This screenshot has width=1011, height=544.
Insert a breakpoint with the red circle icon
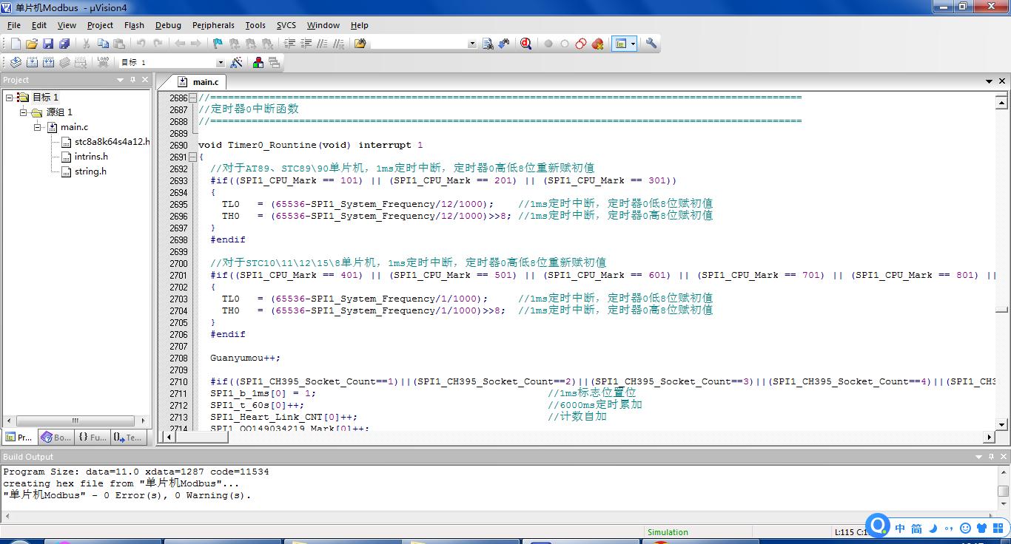coord(548,44)
